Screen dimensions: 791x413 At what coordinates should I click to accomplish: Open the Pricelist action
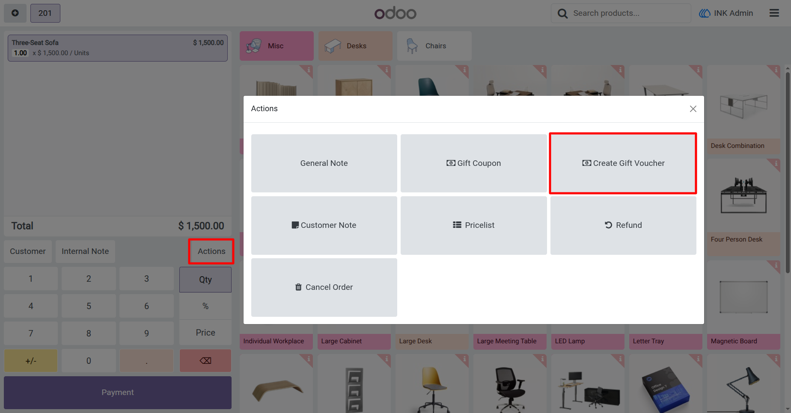[x=473, y=225]
